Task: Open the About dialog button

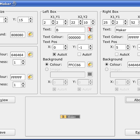Action: coord(133,100)
